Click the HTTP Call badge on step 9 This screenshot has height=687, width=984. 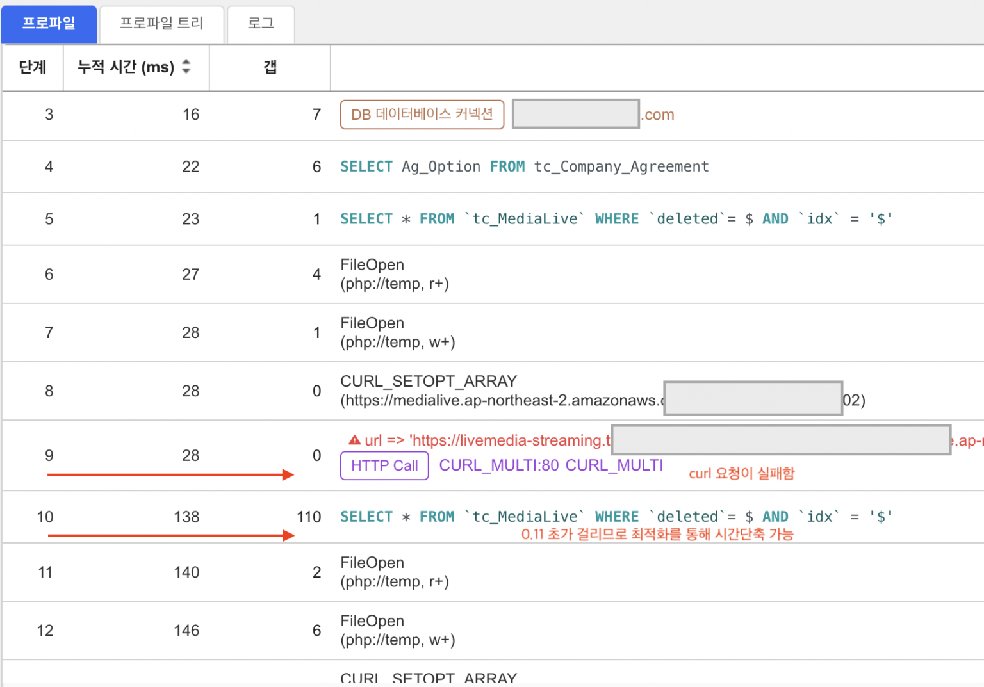pos(384,465)
